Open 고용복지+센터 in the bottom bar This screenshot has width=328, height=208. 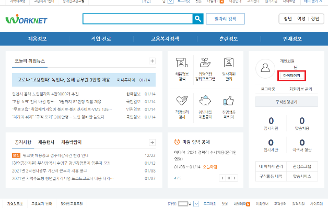(42, 204)
